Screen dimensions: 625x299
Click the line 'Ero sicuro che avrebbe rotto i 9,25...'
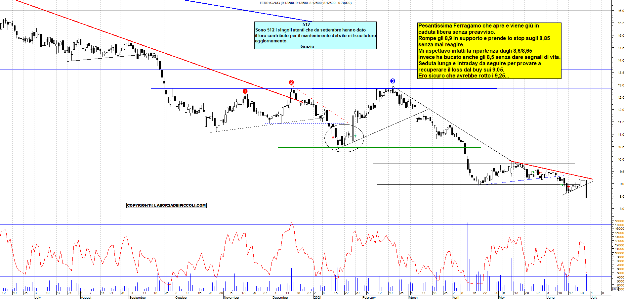coord(464,76)
